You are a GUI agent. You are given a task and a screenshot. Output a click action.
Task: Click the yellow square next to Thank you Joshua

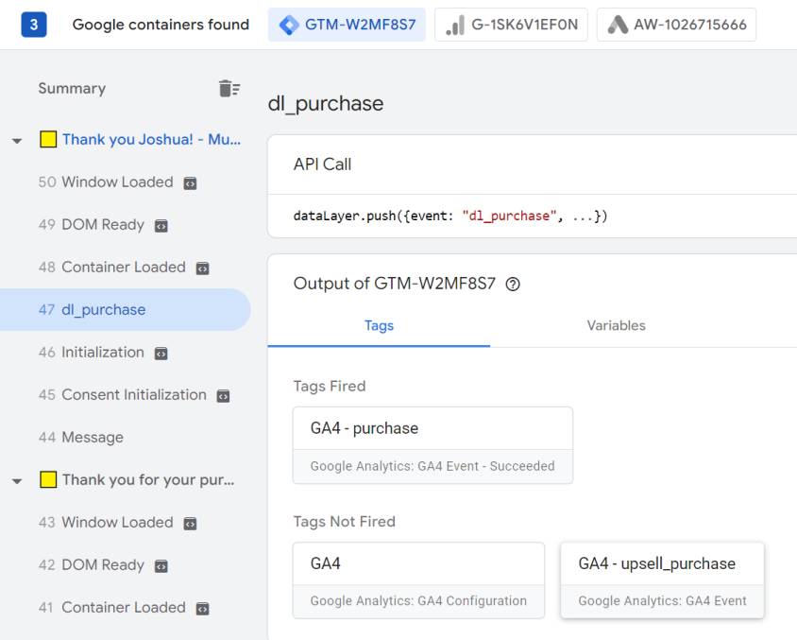pyautogui.click(x=48, y=139)
